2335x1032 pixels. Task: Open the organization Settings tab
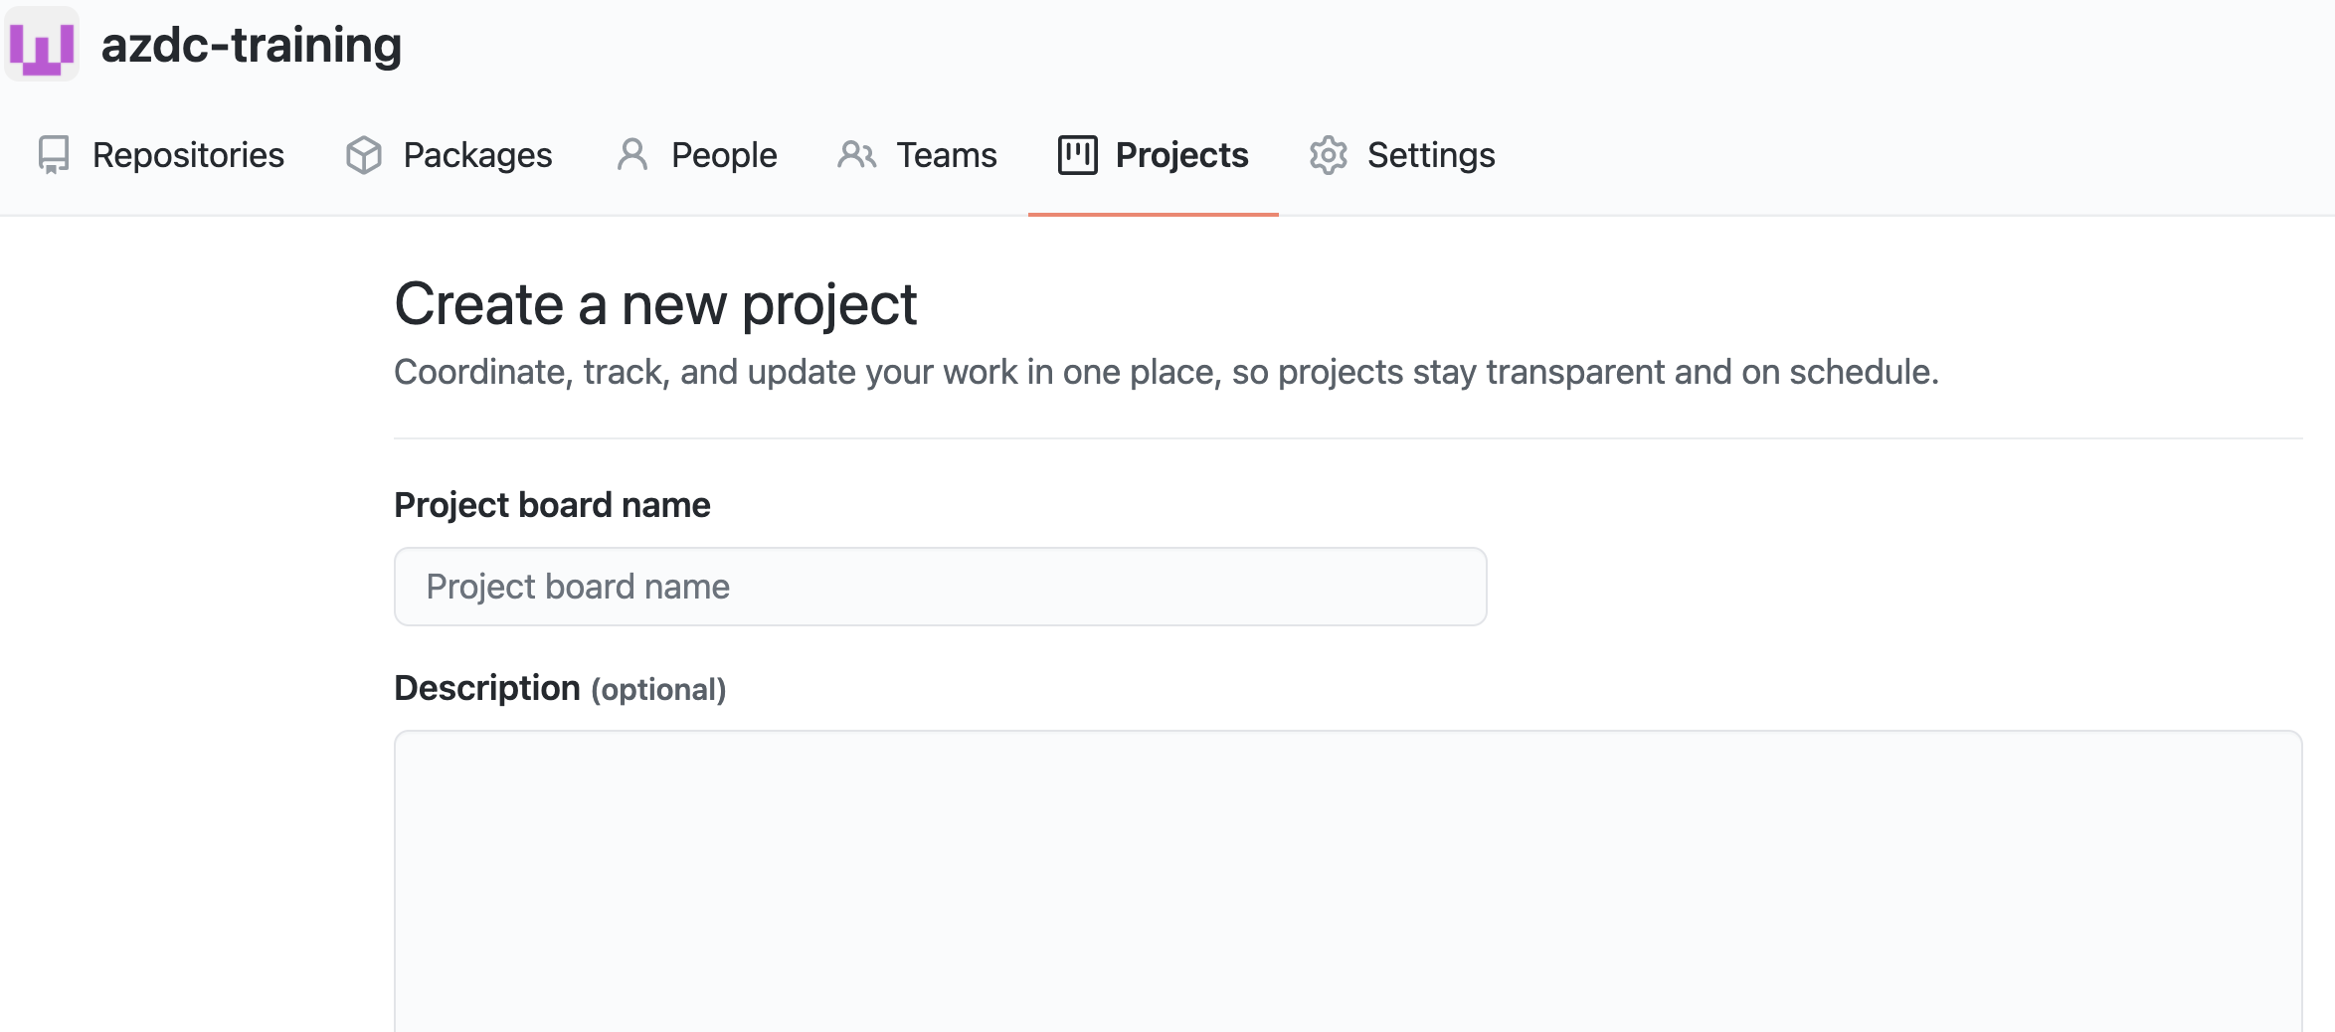coord(1431,155)
